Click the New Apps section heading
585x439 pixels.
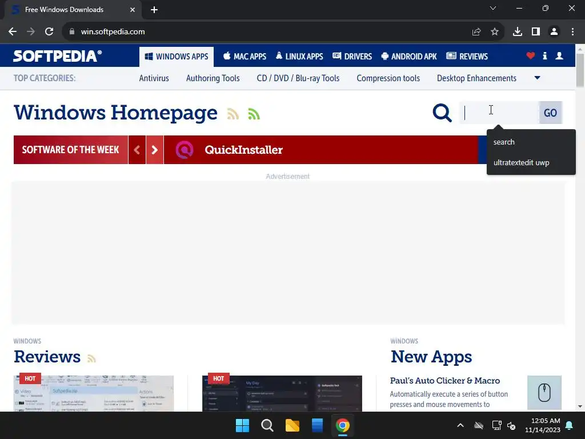pos(431,357)
